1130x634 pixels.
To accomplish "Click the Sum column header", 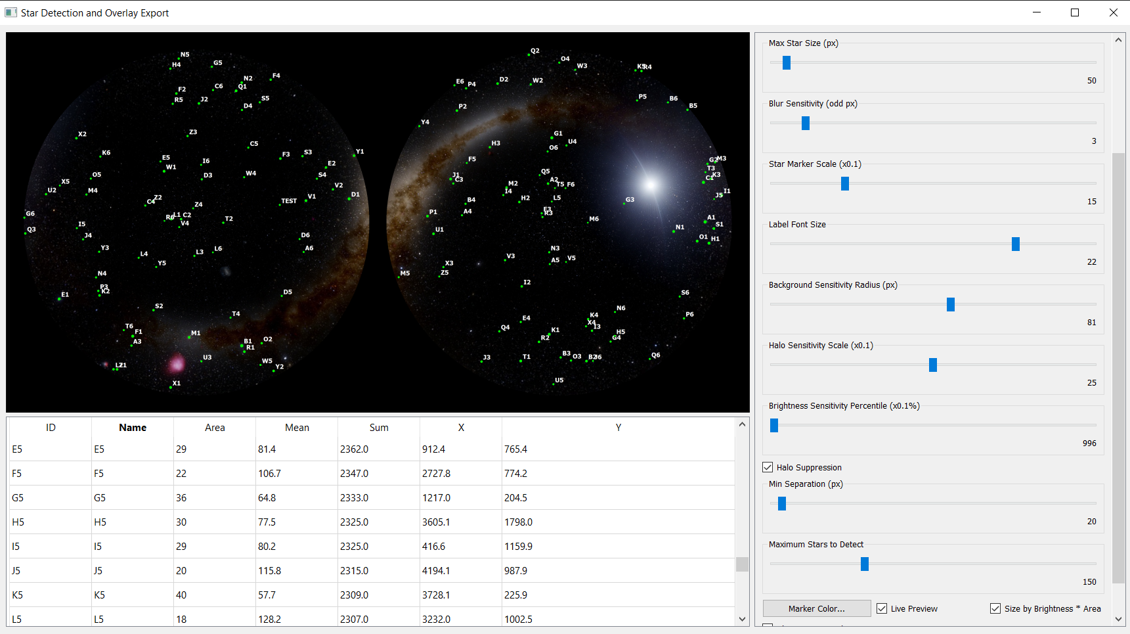I will pyautogui.click(x=379, y=427).
